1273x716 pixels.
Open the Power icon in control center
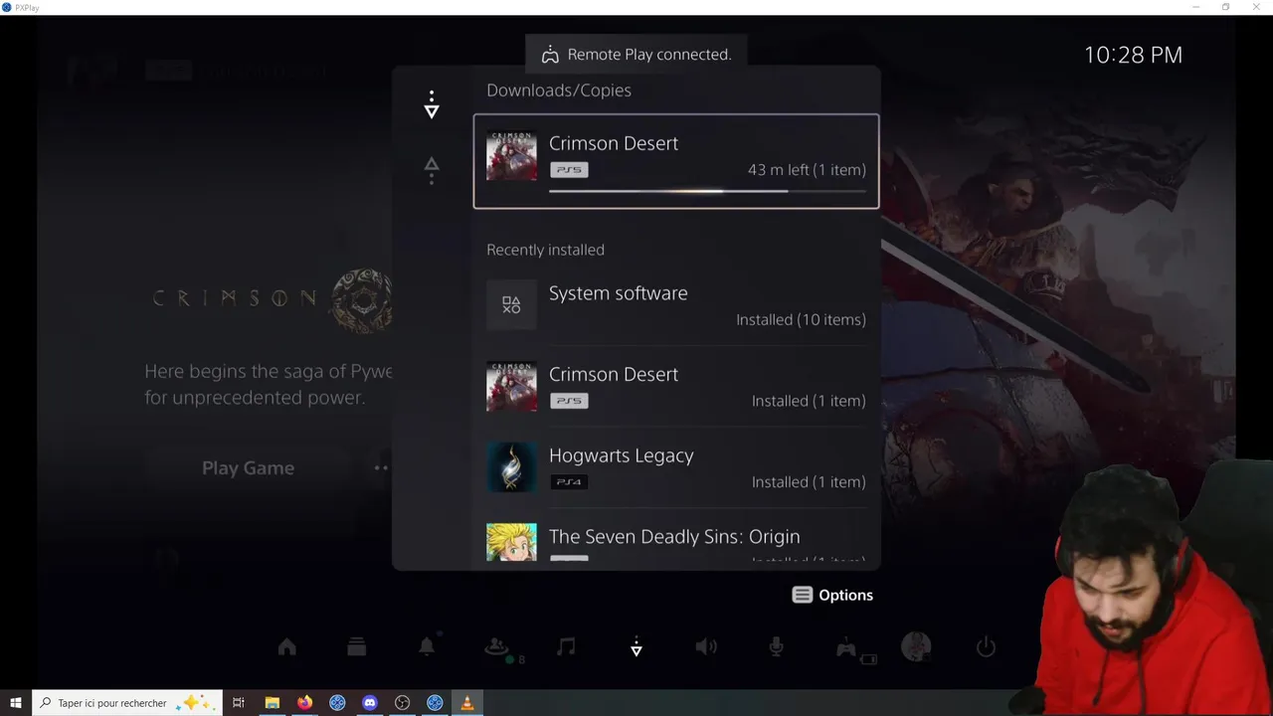click(x=986, y=647)
